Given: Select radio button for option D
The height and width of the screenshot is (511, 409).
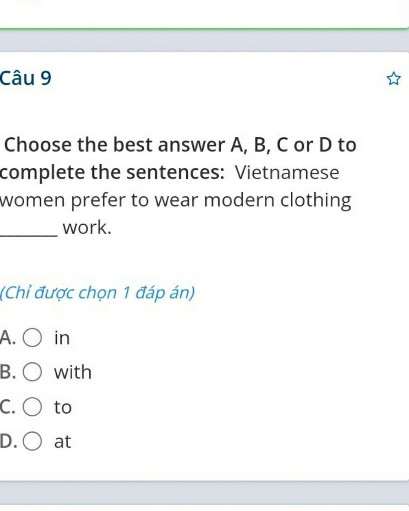Looking at the screenshot, I should pyautogui.click(x=32, y=442).
